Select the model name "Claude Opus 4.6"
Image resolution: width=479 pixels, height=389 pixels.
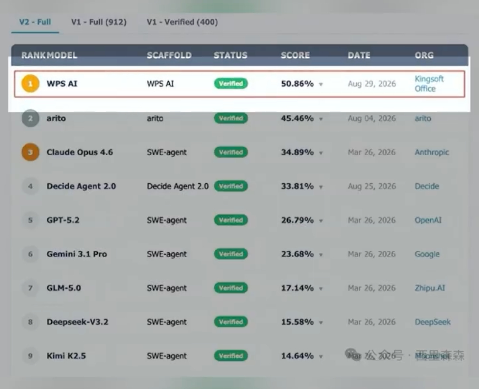pyautogui.click(x=80, y=152)
